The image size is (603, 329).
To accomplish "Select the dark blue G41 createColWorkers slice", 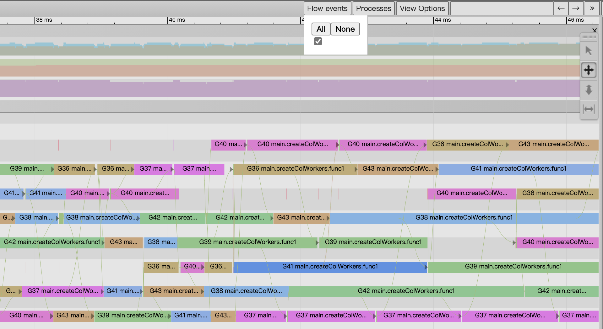I will (x=330, y=267).
